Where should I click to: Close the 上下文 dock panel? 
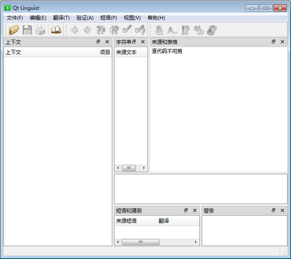click(x=107, y=42)
